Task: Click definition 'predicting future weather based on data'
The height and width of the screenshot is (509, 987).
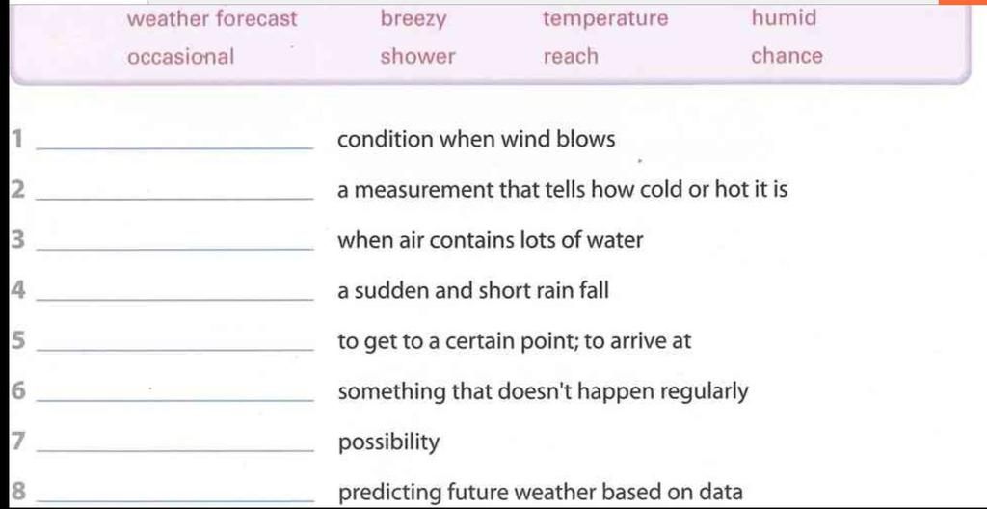Action: click(x=541, y=492)
